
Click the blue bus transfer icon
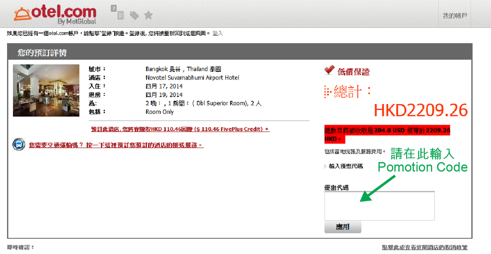(19, 145)
